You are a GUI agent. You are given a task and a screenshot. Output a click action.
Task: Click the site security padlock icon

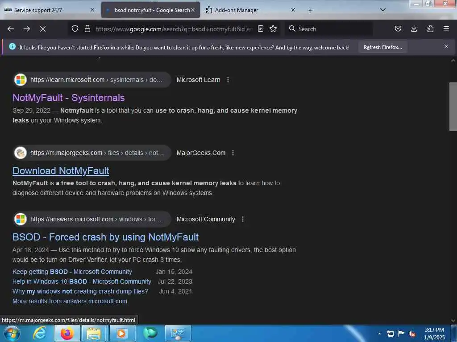pyautogui.click(x=87, y=28)
